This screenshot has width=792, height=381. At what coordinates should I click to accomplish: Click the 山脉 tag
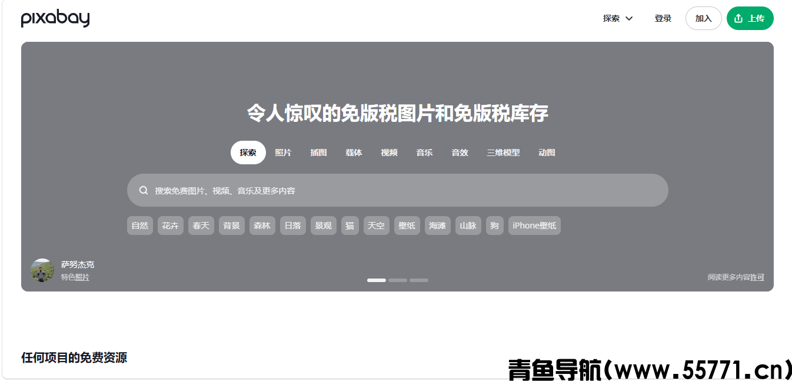coord(468,226)
